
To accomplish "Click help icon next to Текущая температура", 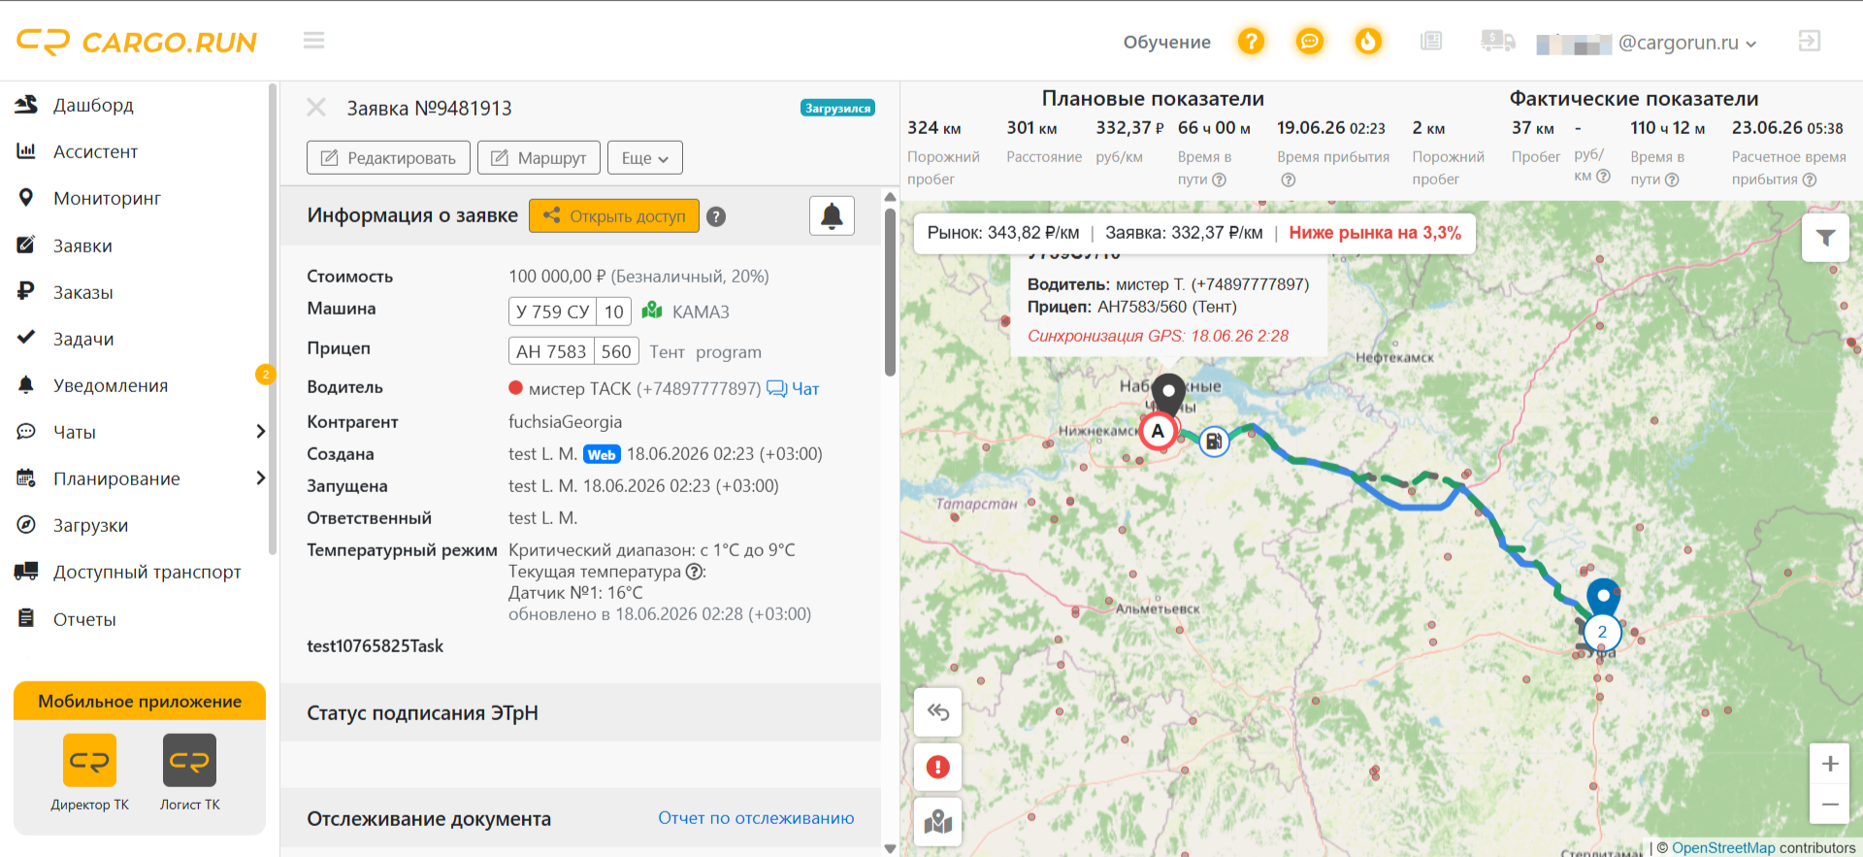I will [x=695, y=572].
